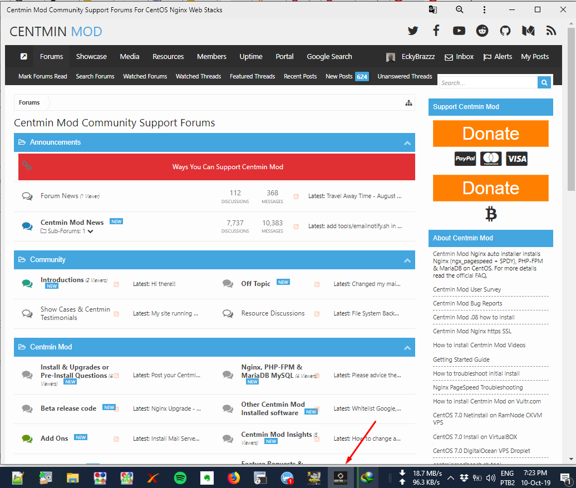The height and width of the screenshot is (488, 576).
Task: Open Getting Started Guide sidebar link
Action: pos(461,359)
